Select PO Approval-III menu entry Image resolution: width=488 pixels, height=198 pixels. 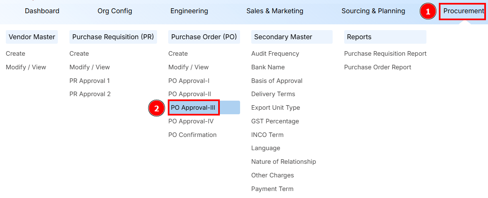[193, 108]
